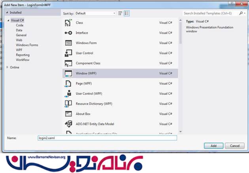Choose the Windows Form template icon
The height and width of the screenshot is (173, 249).
pos(68,43)
